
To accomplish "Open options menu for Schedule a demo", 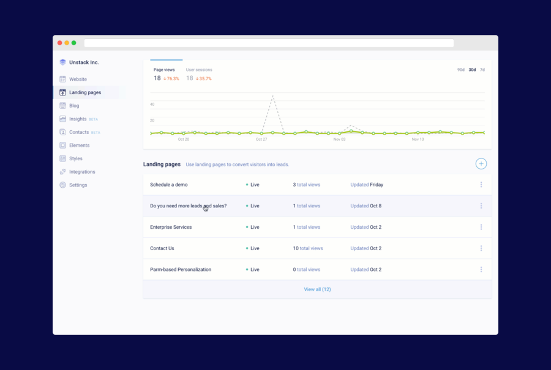I will pyautogui.click(x=481, y=185).
